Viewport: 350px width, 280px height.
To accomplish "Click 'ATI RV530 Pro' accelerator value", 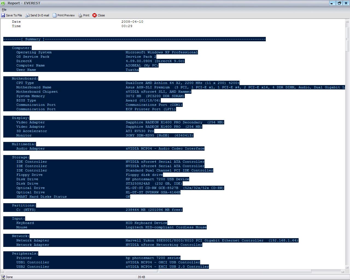I will [x=140, y=131].
